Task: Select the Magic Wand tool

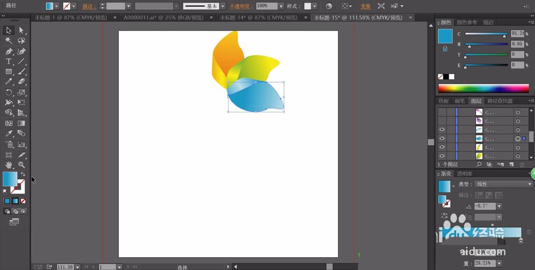Action: (9, 41)
